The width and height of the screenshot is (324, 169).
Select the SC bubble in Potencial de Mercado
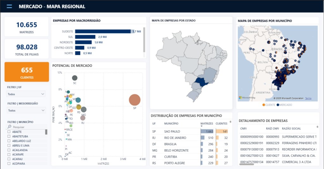[x=75, y=78]
